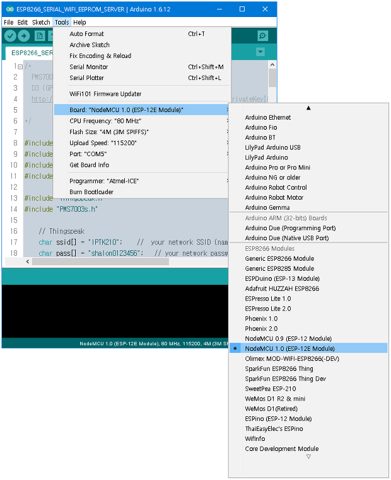Click Arduino logo in title bar
391x480 pixels.
pos(10,9)
